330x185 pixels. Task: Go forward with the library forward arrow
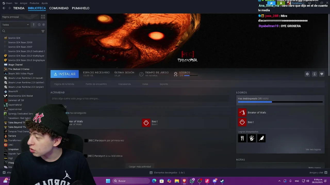point(9,8)
